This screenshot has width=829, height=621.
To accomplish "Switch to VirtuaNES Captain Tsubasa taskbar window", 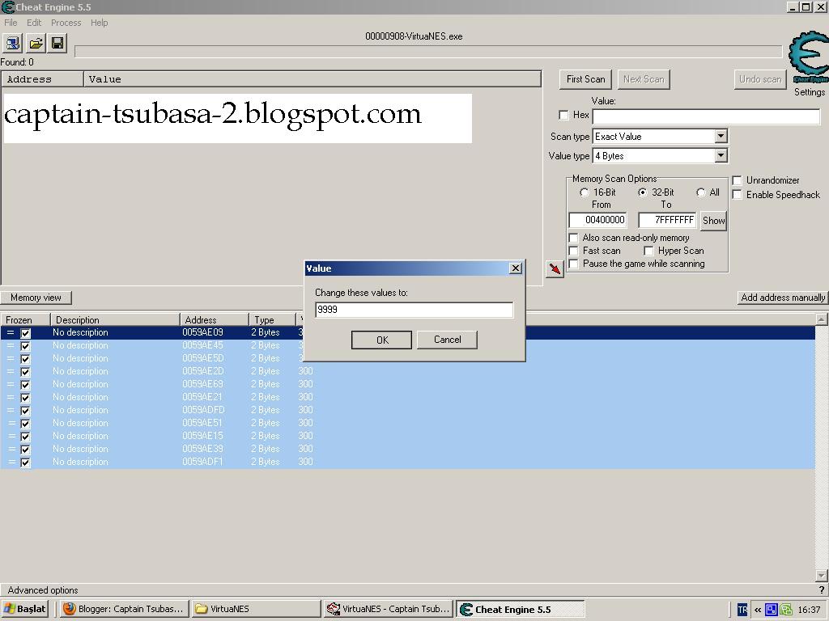I will point(389,609).
